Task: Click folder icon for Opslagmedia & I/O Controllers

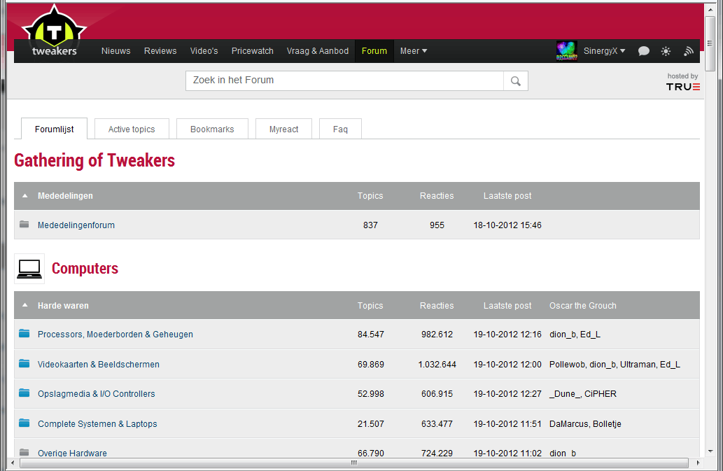Action: point(24,393)
